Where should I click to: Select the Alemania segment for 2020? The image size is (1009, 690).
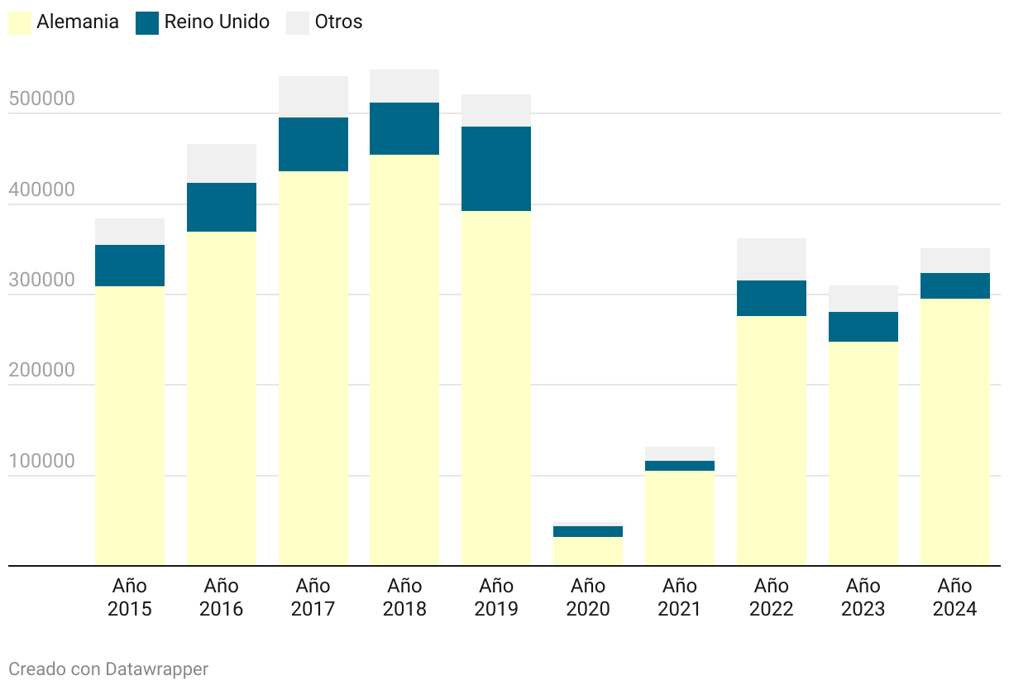(x=588, y=551)
